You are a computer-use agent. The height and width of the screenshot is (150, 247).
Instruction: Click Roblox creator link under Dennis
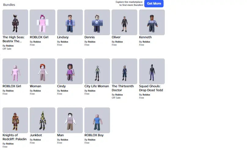pyautogui.click(x=92, y=42)
